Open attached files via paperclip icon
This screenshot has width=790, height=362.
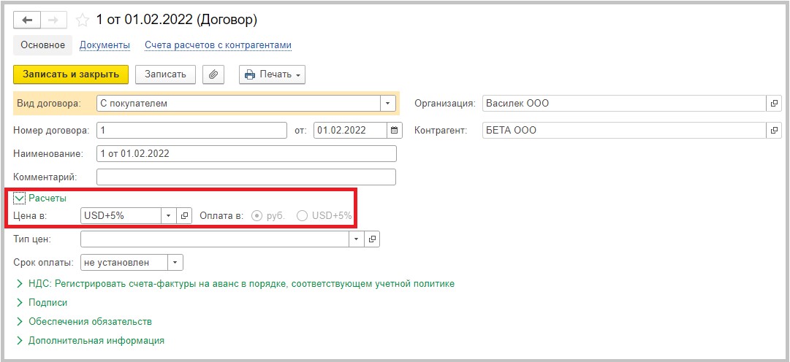(x=213, y=74)
